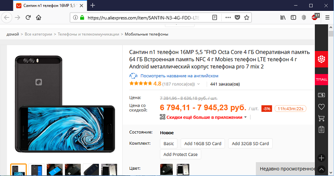
Task: Click the green secure-connection padlock
Action: pos(82,18)
